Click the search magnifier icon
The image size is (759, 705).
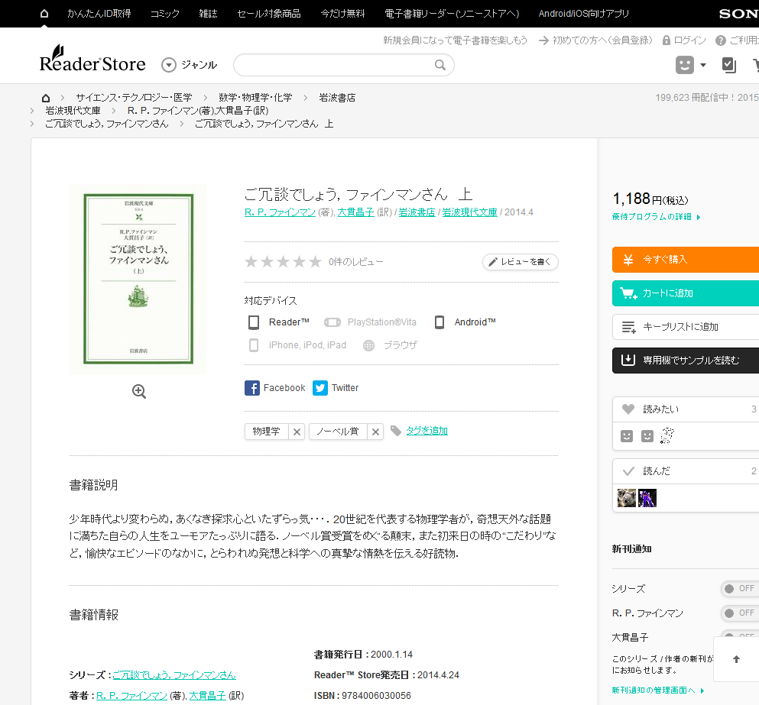tap(440, 65)
